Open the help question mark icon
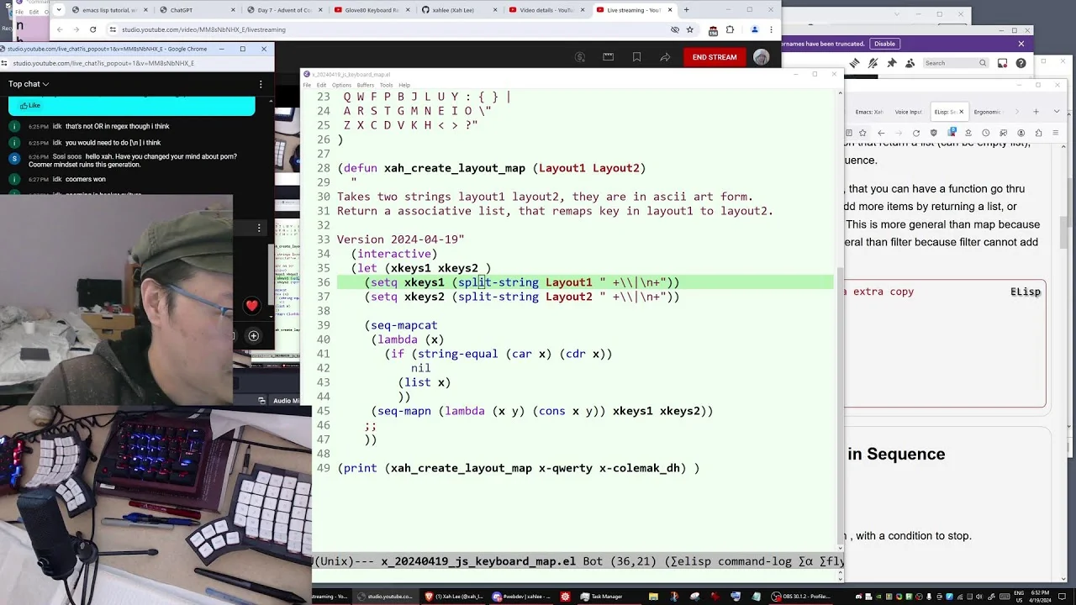This screenshot has height=605, width=1076. [x=1021, y=63]
